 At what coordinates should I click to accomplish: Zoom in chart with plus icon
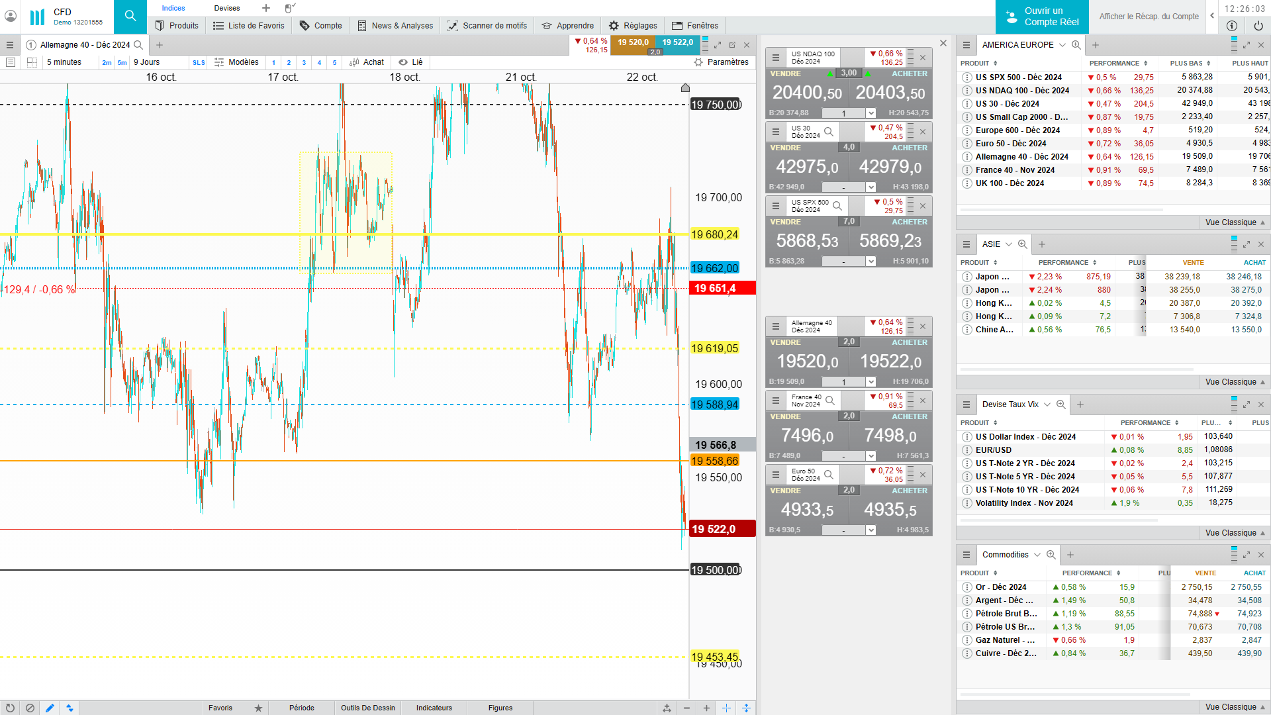(706, 708)
